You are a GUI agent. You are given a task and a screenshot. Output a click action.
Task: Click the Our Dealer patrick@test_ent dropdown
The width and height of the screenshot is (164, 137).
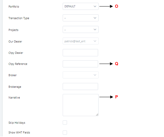tap(80, 41)
